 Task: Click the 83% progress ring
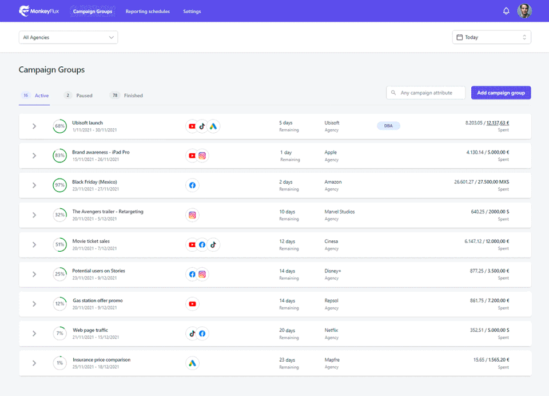point(60,156)
